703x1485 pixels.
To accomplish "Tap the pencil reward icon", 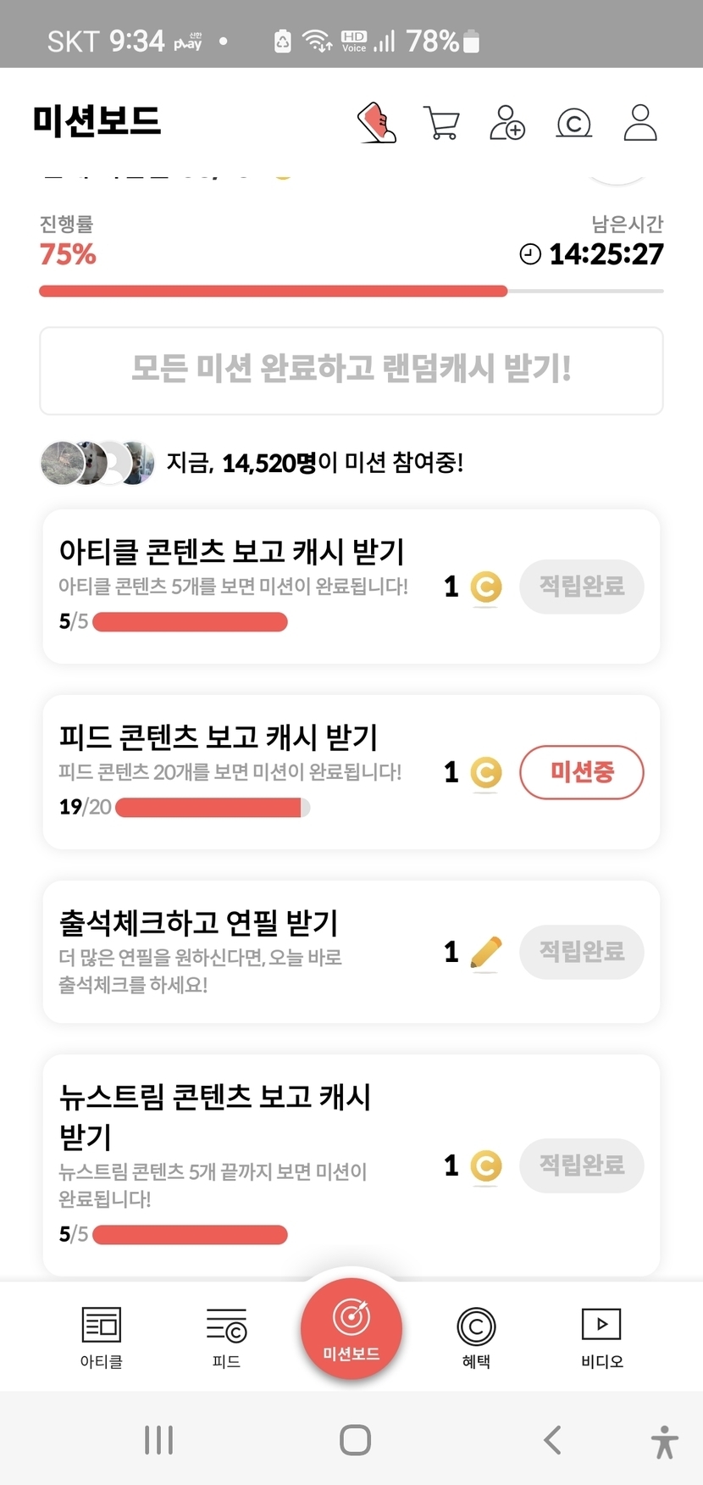I will (485, 952).
